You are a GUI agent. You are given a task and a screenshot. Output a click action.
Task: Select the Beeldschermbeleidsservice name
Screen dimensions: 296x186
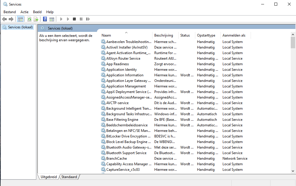click(127, 125)
